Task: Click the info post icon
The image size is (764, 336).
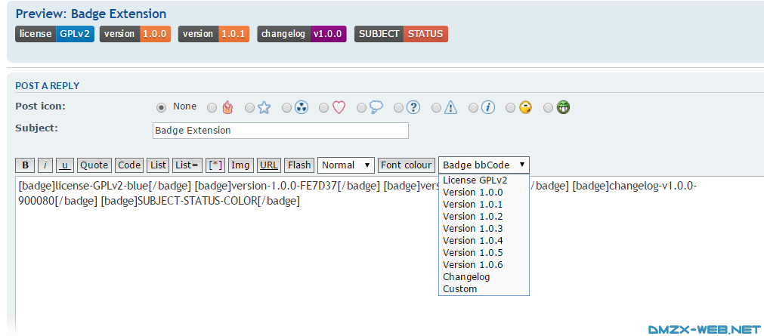Action: point(488,107)
